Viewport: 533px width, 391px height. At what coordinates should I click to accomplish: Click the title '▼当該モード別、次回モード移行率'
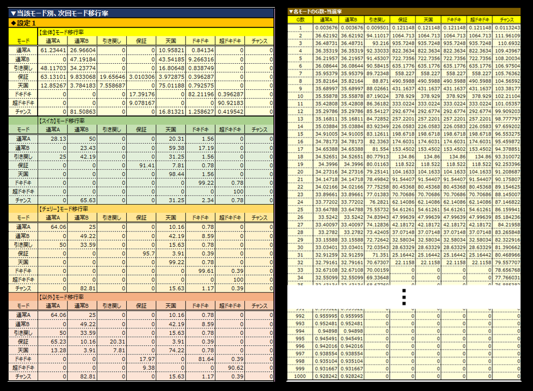59,13
